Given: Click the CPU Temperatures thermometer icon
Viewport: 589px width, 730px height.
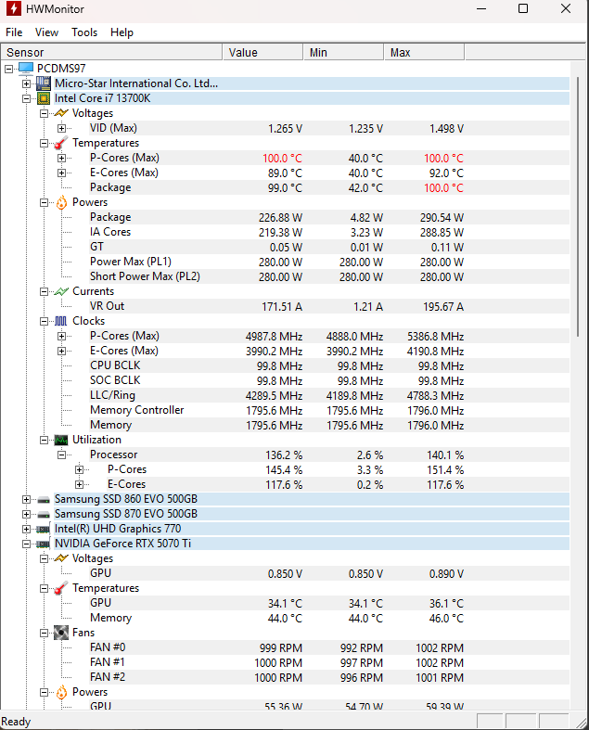Looking at the screenshot, I should point(61,143).
